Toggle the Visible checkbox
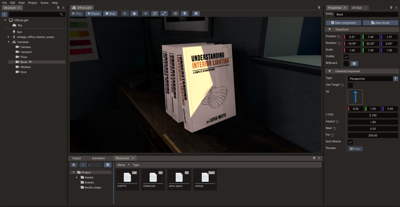This screenshot has height=207, width=400. tap(346, 57)
